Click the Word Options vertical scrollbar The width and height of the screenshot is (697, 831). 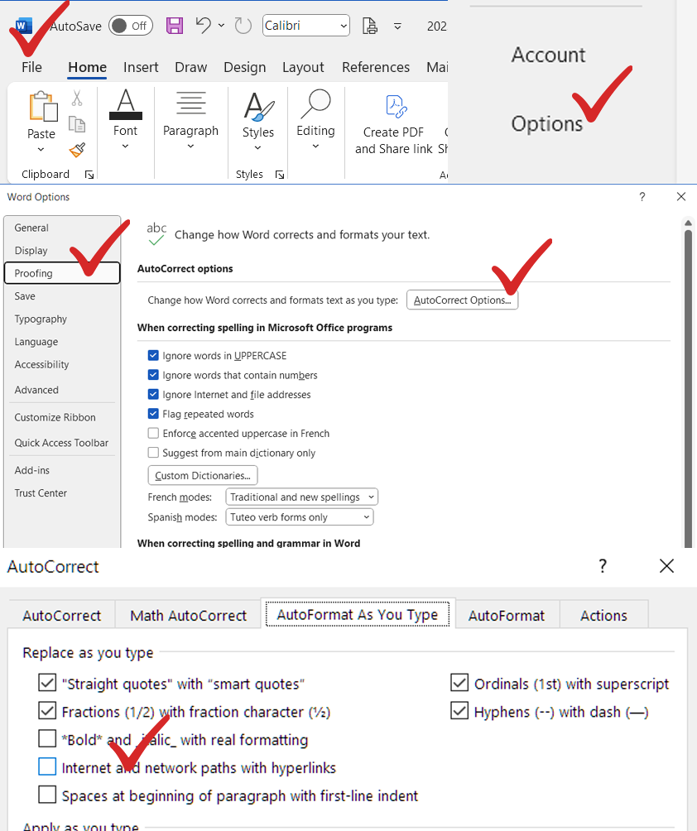click(x=688, y=388)
